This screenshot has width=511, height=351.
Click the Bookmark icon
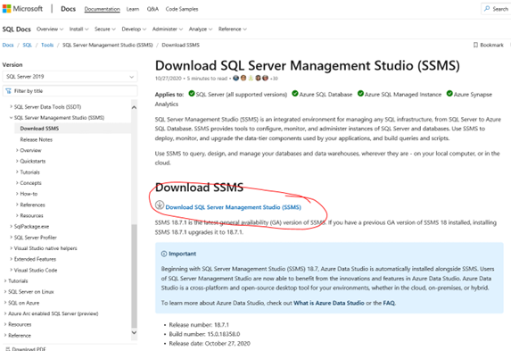pyautogui.click(x=475, y=45)
